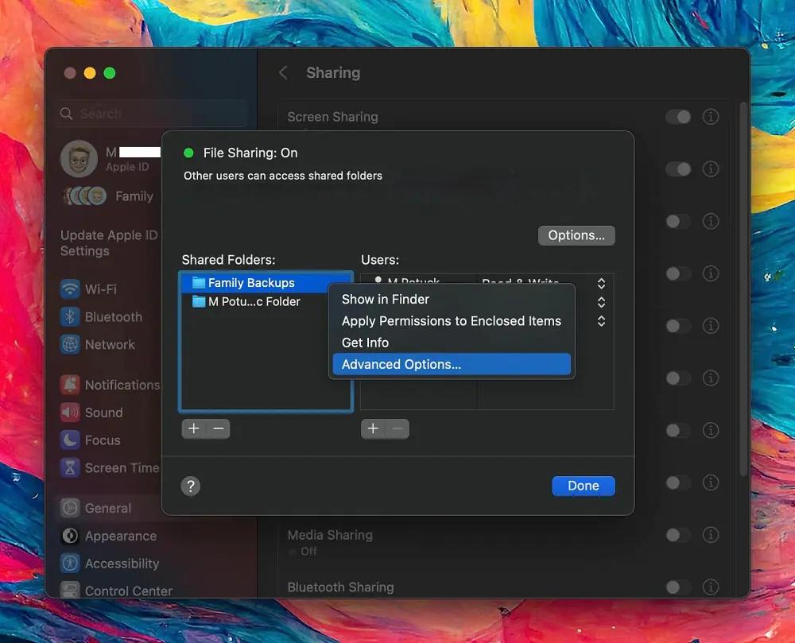Viewport: 795px width, 643px height.
Task: Turn on Bluetooth Sharing switch
Action: [x=678, y=587]
